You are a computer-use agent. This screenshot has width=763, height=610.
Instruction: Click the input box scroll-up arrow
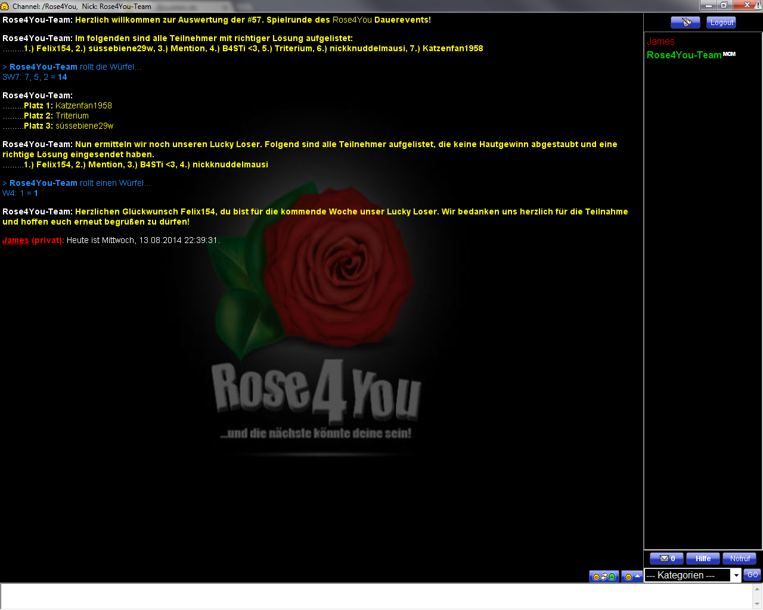(x=757, y=589)
